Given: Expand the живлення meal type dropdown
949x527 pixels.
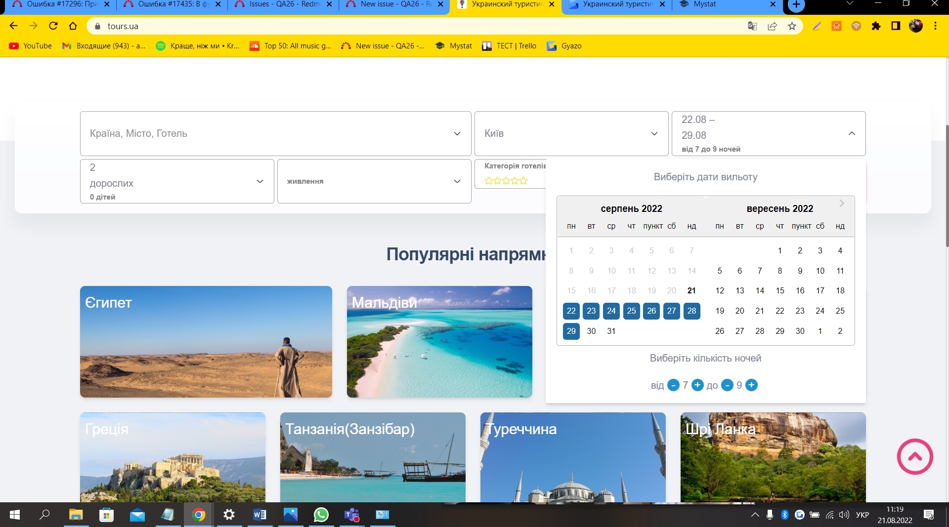Looking at the screenshot, I should 374,181.
